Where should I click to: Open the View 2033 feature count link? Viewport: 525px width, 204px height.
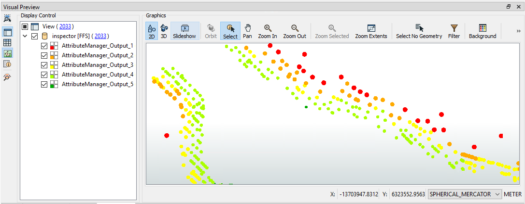[x=66, y=26]
